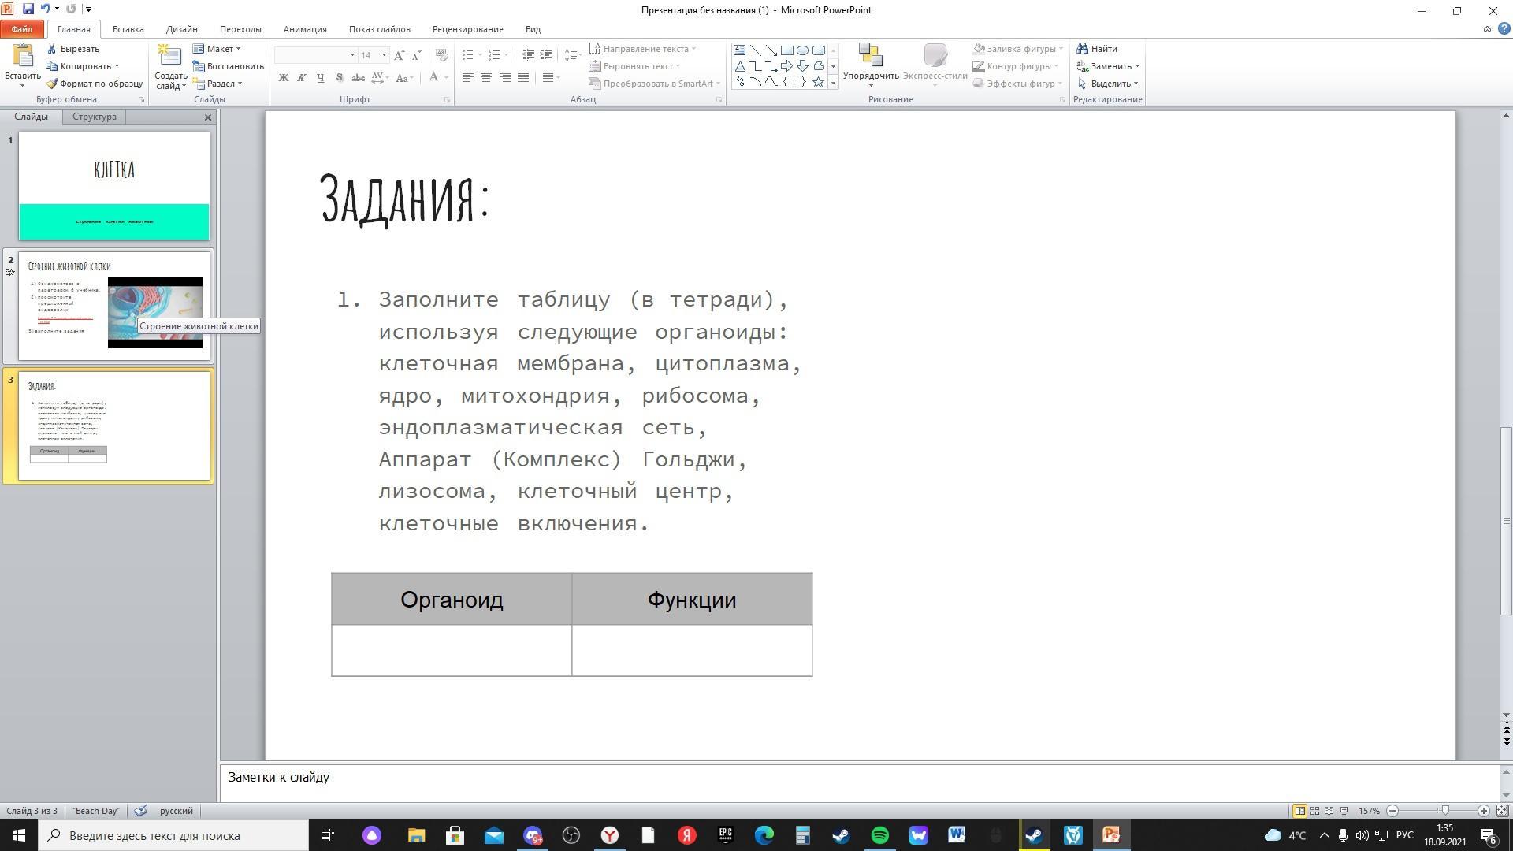
Task: Click the Undo arrow in quick access
Action: pos(45,9)
